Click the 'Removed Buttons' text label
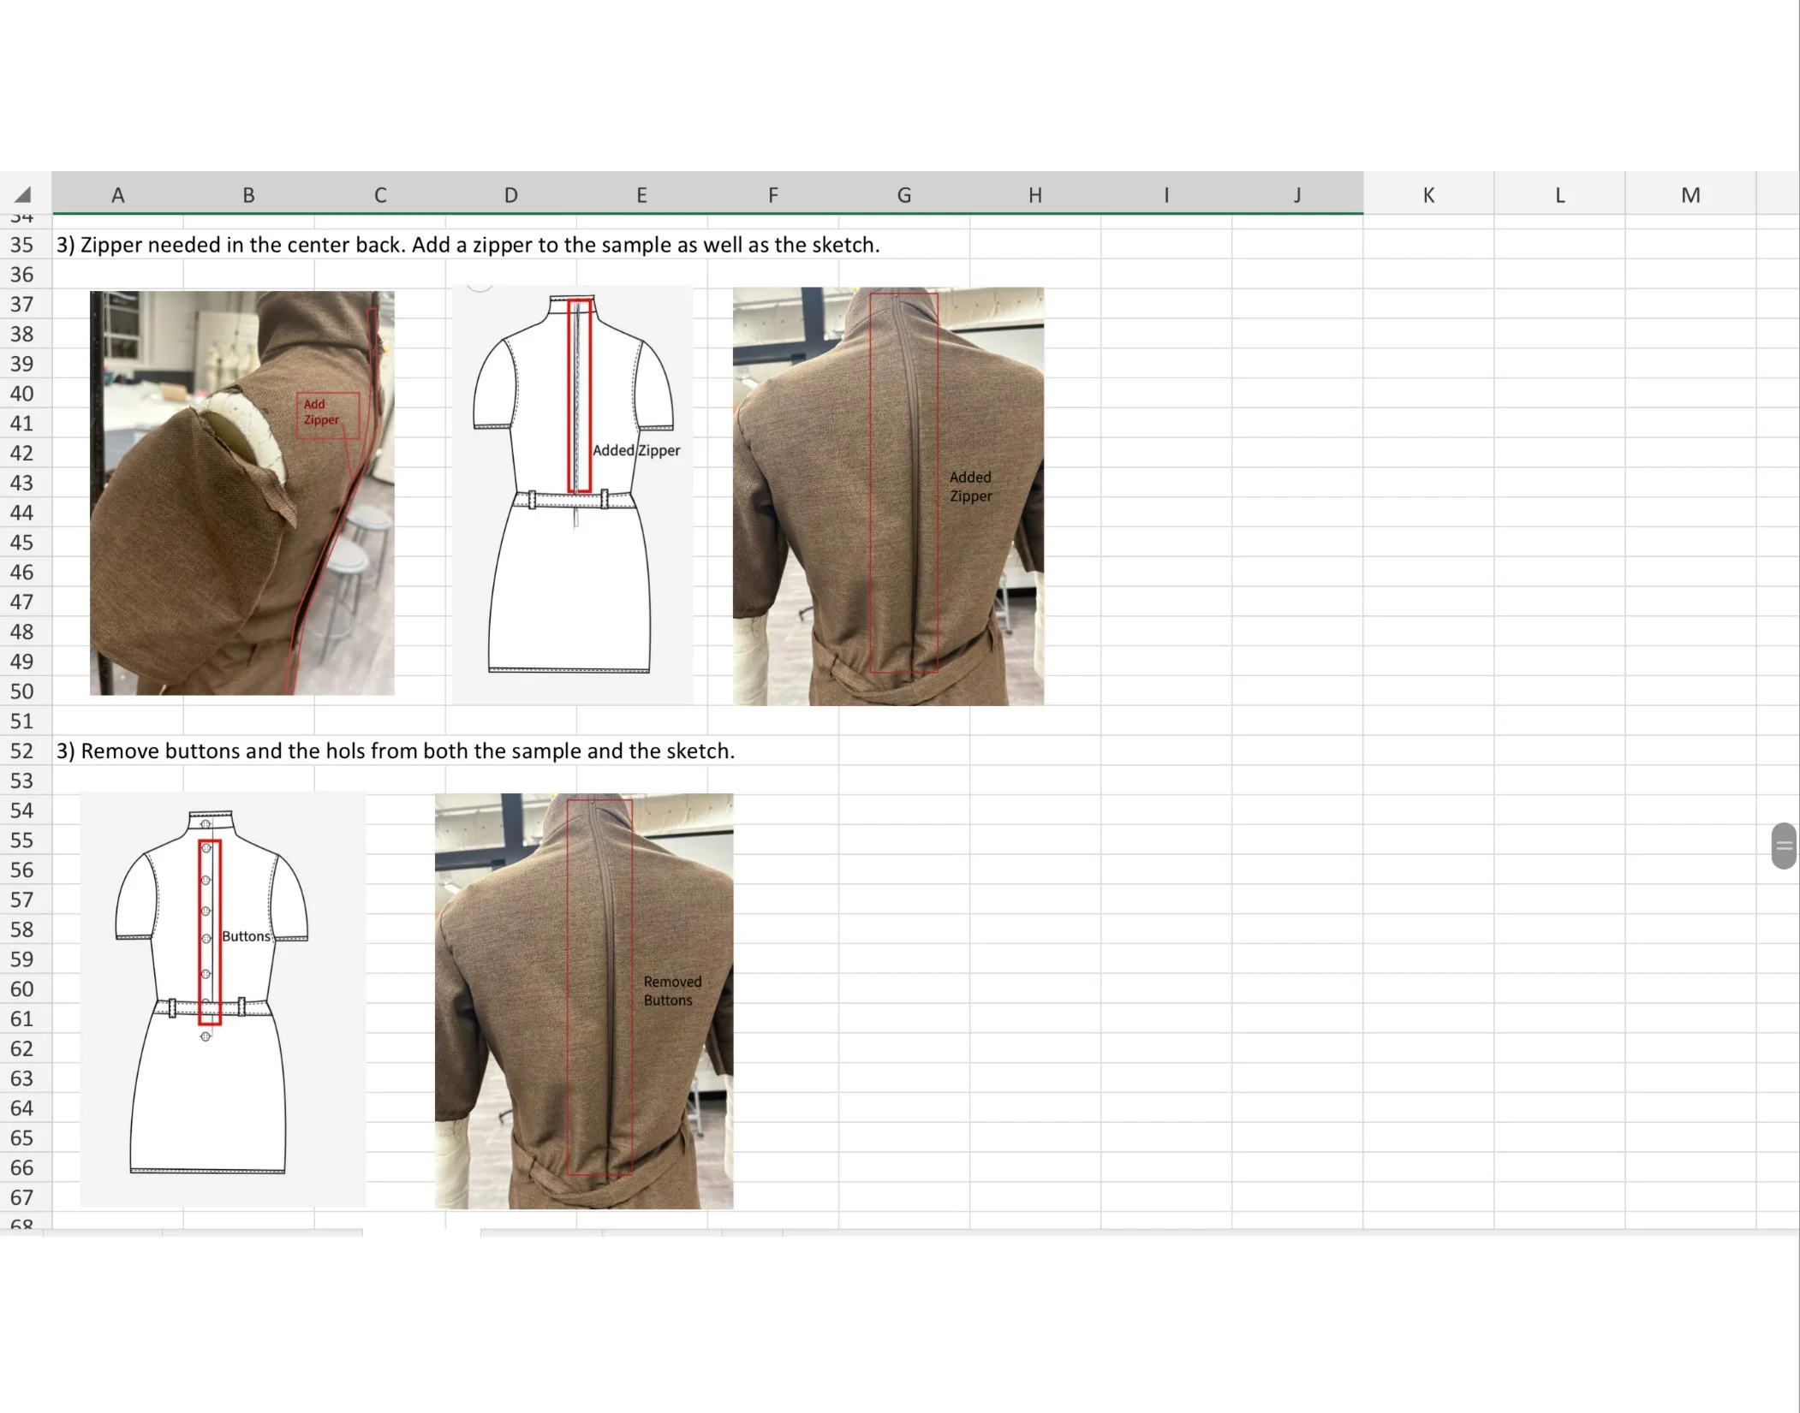 [672, 991]
